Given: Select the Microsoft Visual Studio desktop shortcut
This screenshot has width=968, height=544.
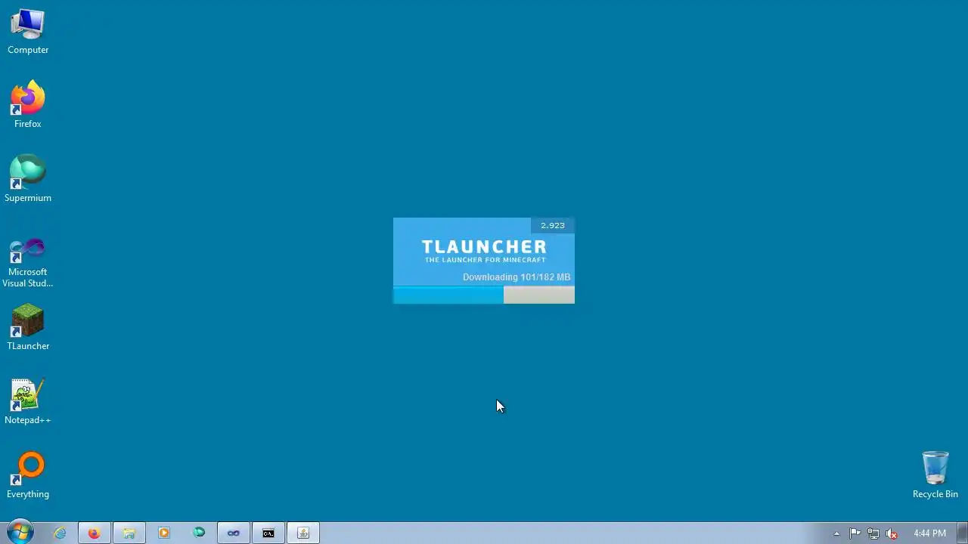Looking at the screenshot, I should [28, 262].
